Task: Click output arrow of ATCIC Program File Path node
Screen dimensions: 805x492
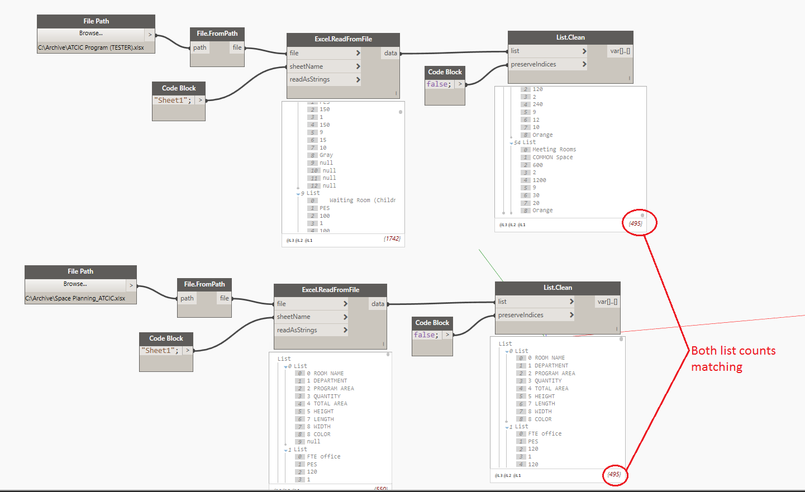Action: 150,35
